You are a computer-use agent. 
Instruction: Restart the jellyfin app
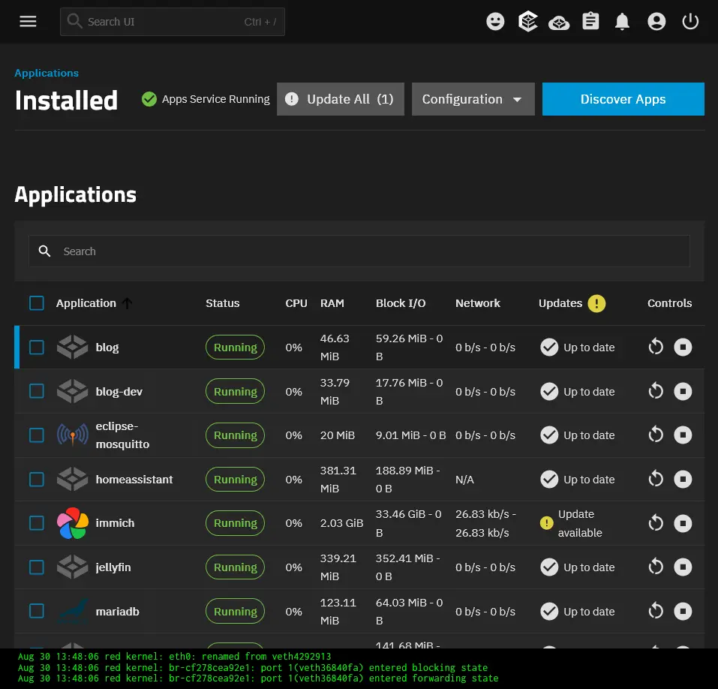(656, 567)
